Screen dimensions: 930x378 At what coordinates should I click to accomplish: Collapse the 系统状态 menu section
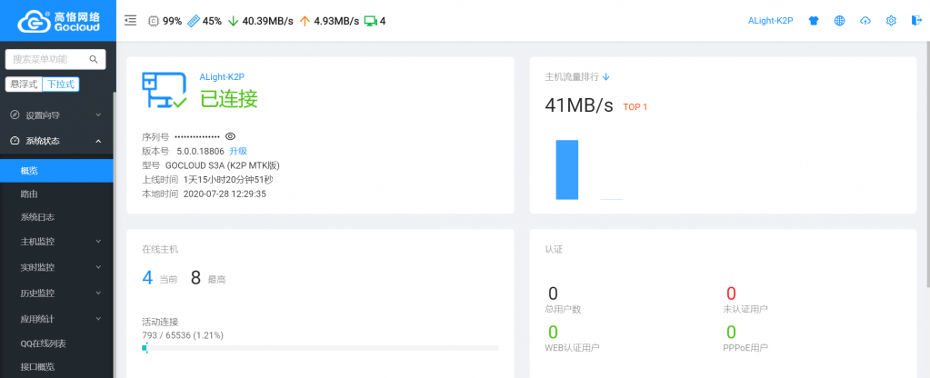[56, 141]
